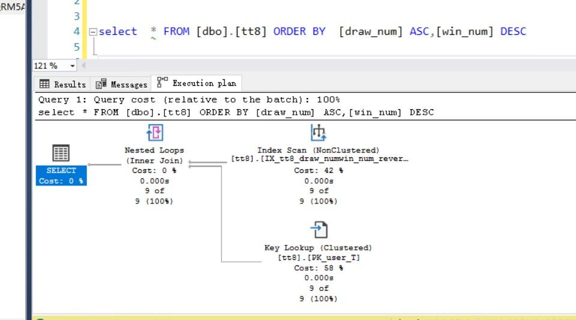
Task: Click the IX_tt8_draw_numwin_num index name text
Action: tap(319, 160)
